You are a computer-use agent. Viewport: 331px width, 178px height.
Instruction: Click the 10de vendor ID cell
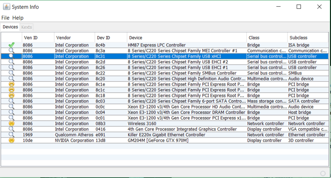point(28,140)
